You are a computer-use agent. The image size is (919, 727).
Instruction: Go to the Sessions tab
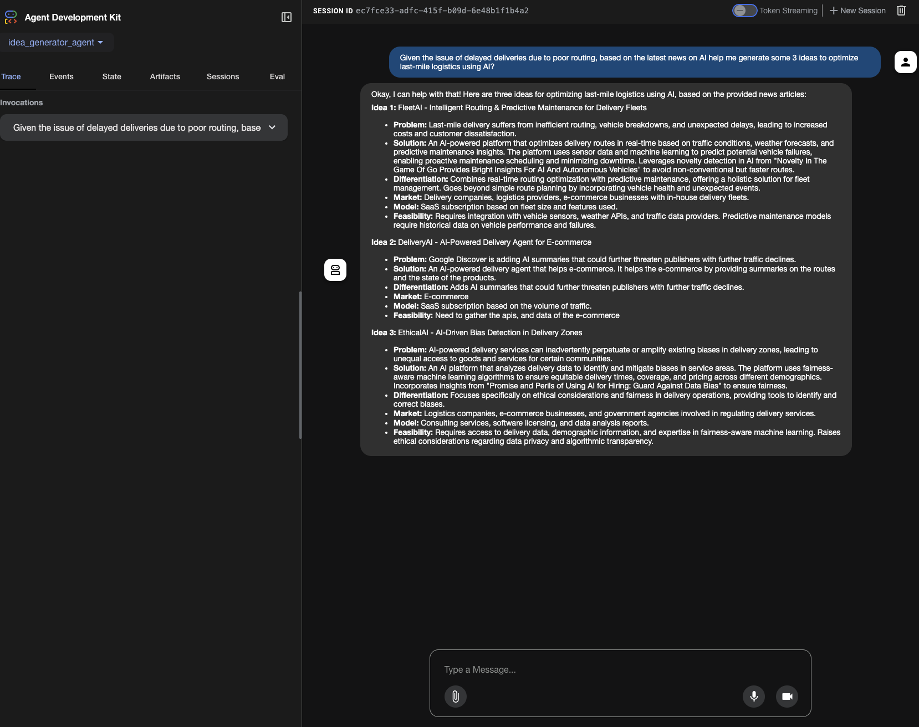tap(223, 76)
